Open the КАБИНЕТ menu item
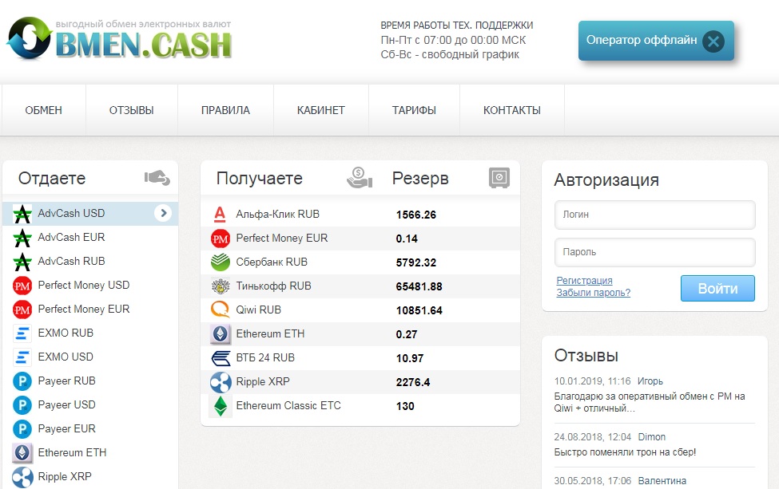The image size is (779, 489). coord(321,110)
